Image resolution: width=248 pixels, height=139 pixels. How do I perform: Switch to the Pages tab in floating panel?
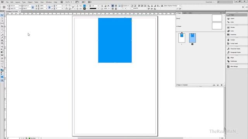point(179,13)
